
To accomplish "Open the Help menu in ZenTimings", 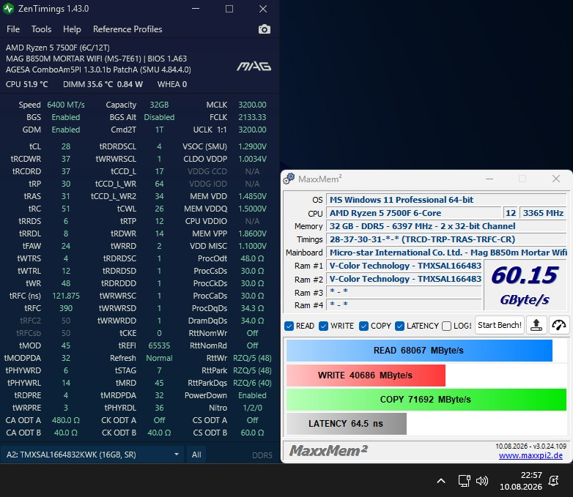I will pos(72,29).
